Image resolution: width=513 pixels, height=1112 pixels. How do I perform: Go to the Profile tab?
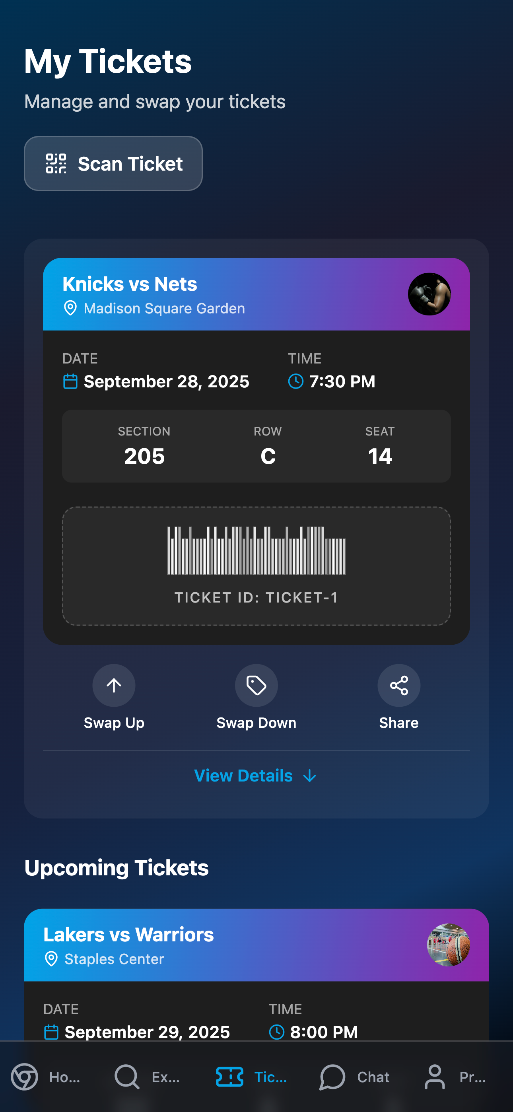[x=456, y=1077]
